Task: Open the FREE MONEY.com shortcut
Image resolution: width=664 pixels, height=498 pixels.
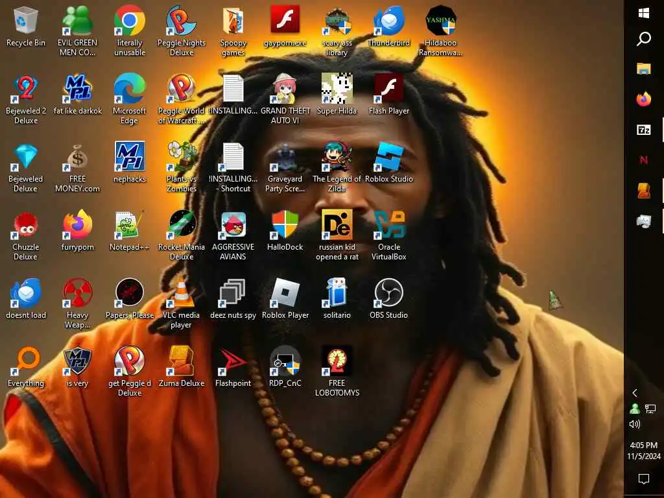Action: click(x=78, y=157)
